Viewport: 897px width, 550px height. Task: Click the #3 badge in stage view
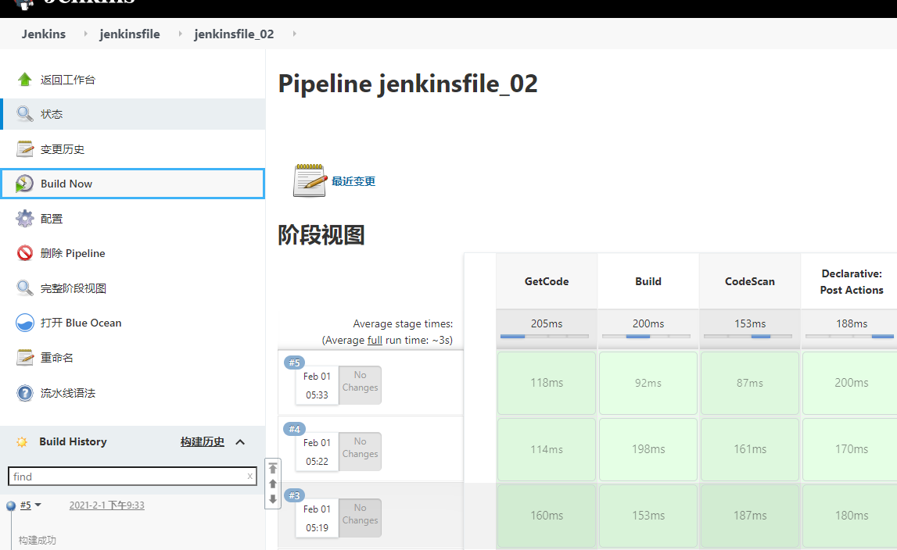(294, 495)
